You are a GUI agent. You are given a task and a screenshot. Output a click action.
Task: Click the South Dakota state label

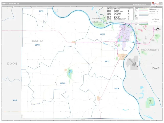pyautogui.click(x=97, y=18)
